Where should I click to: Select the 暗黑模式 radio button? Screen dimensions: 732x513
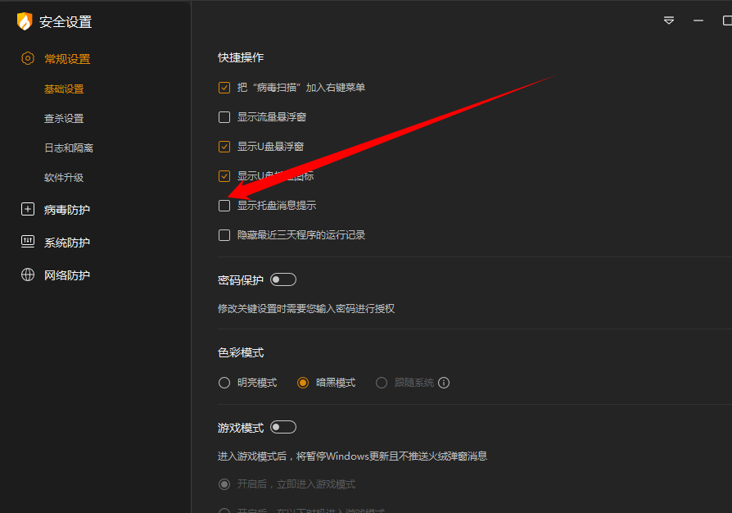pos(303,383)
